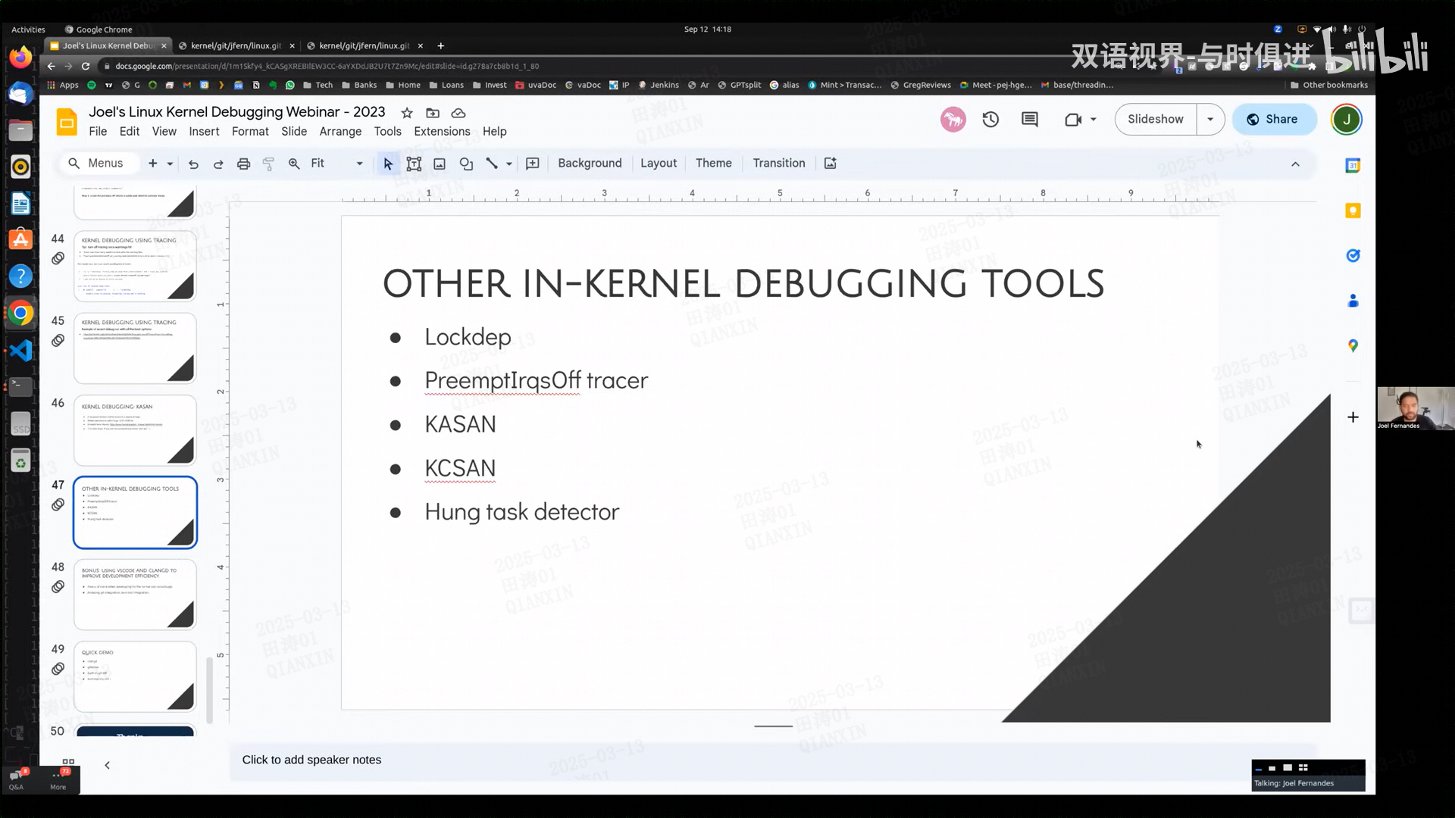
Task: Open the Arrange menu
Action: [340, 132]
